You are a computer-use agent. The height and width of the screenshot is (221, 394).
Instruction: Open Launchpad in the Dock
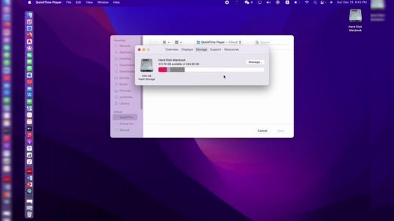click(x=30, y=22)
